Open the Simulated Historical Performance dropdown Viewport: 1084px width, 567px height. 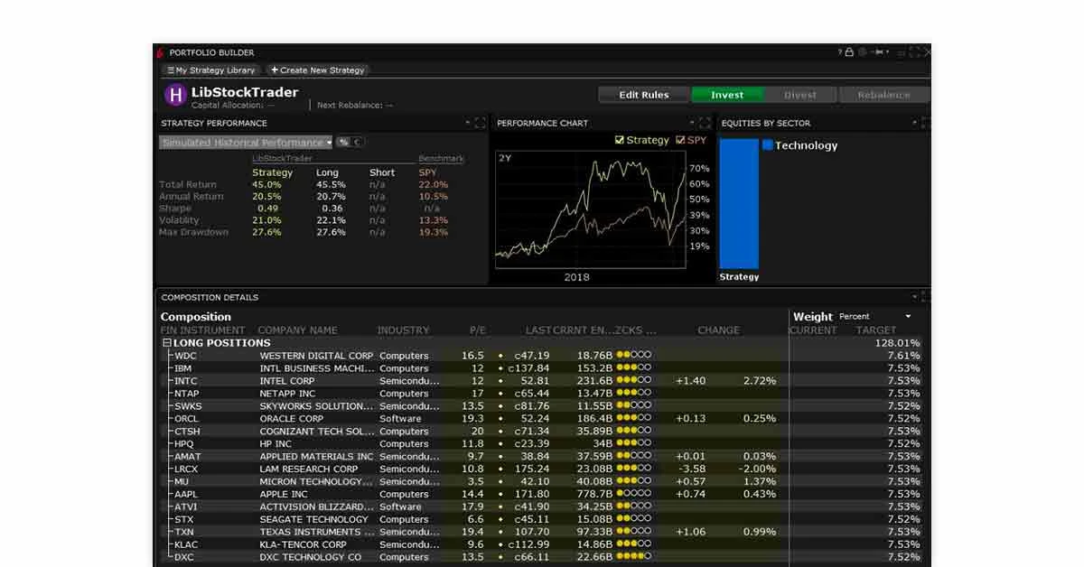[x=244, y=142]
